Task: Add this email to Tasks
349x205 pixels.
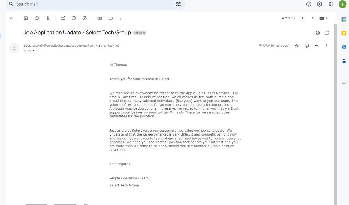Action: (x=85, y=18)
